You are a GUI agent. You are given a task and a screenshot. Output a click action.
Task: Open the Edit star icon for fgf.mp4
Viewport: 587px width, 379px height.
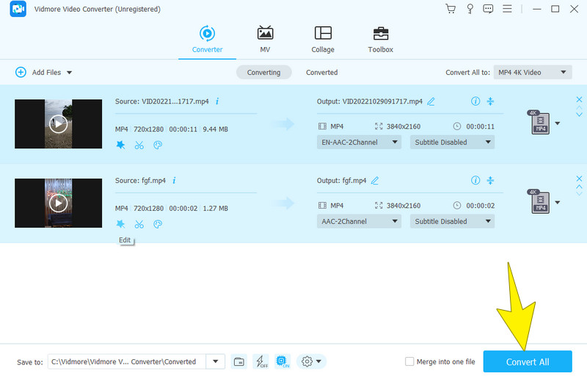(x=120, y=224)
